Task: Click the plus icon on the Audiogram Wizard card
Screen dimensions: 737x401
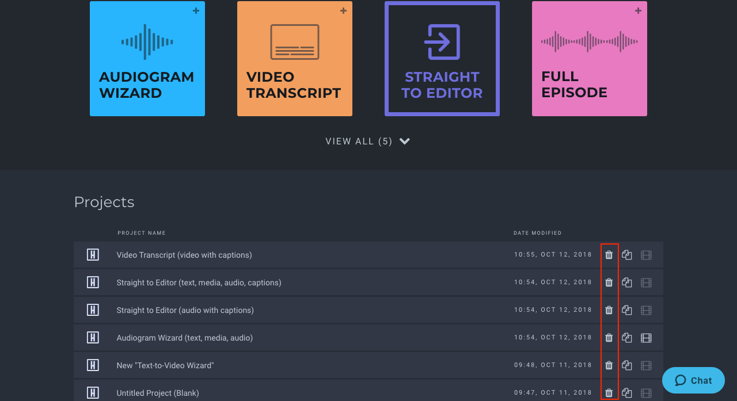Action: click(196, 10)
